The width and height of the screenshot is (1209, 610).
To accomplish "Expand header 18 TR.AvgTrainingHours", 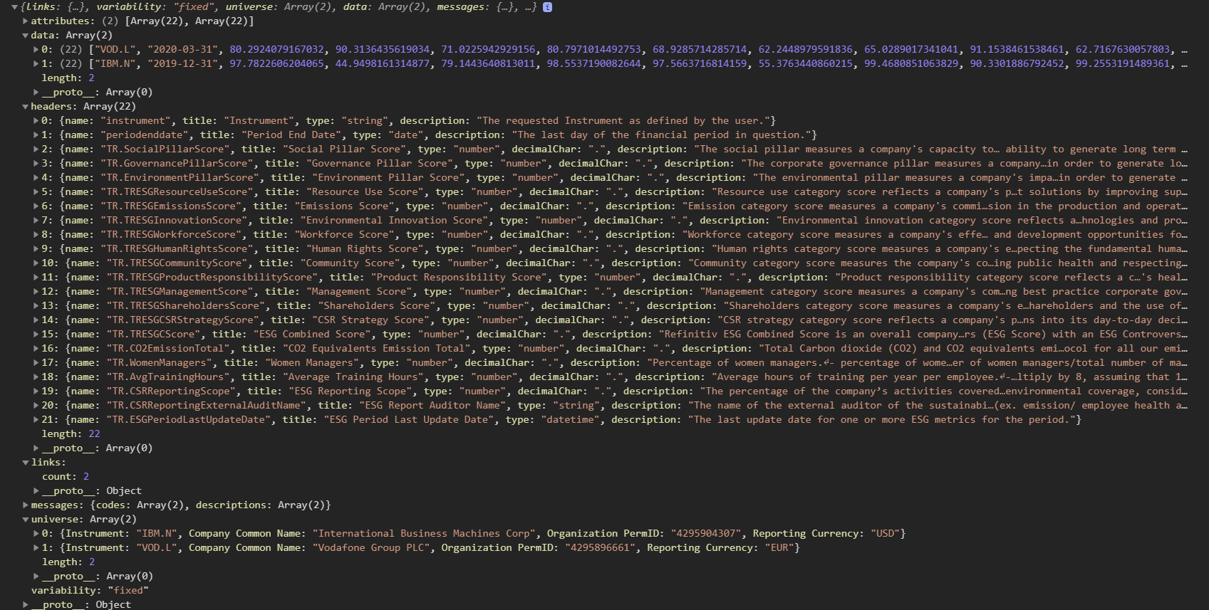I will (x=36, y=377).
